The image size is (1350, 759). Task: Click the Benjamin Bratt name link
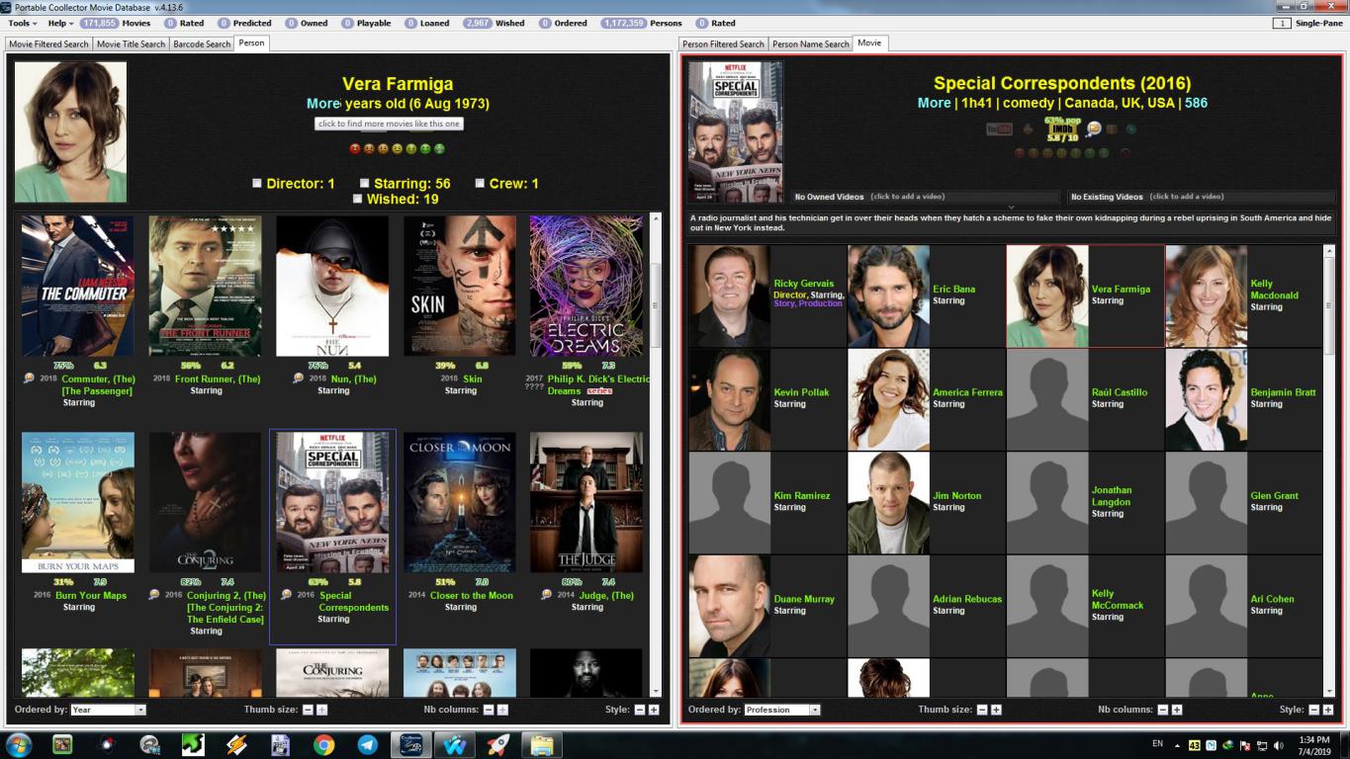1283,392
